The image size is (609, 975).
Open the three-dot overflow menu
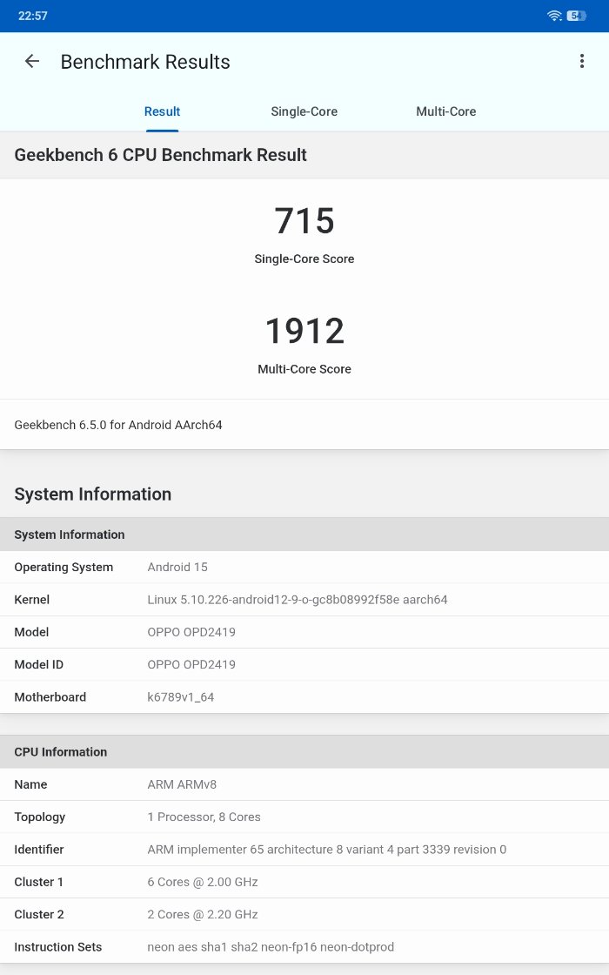click(582, 61)
